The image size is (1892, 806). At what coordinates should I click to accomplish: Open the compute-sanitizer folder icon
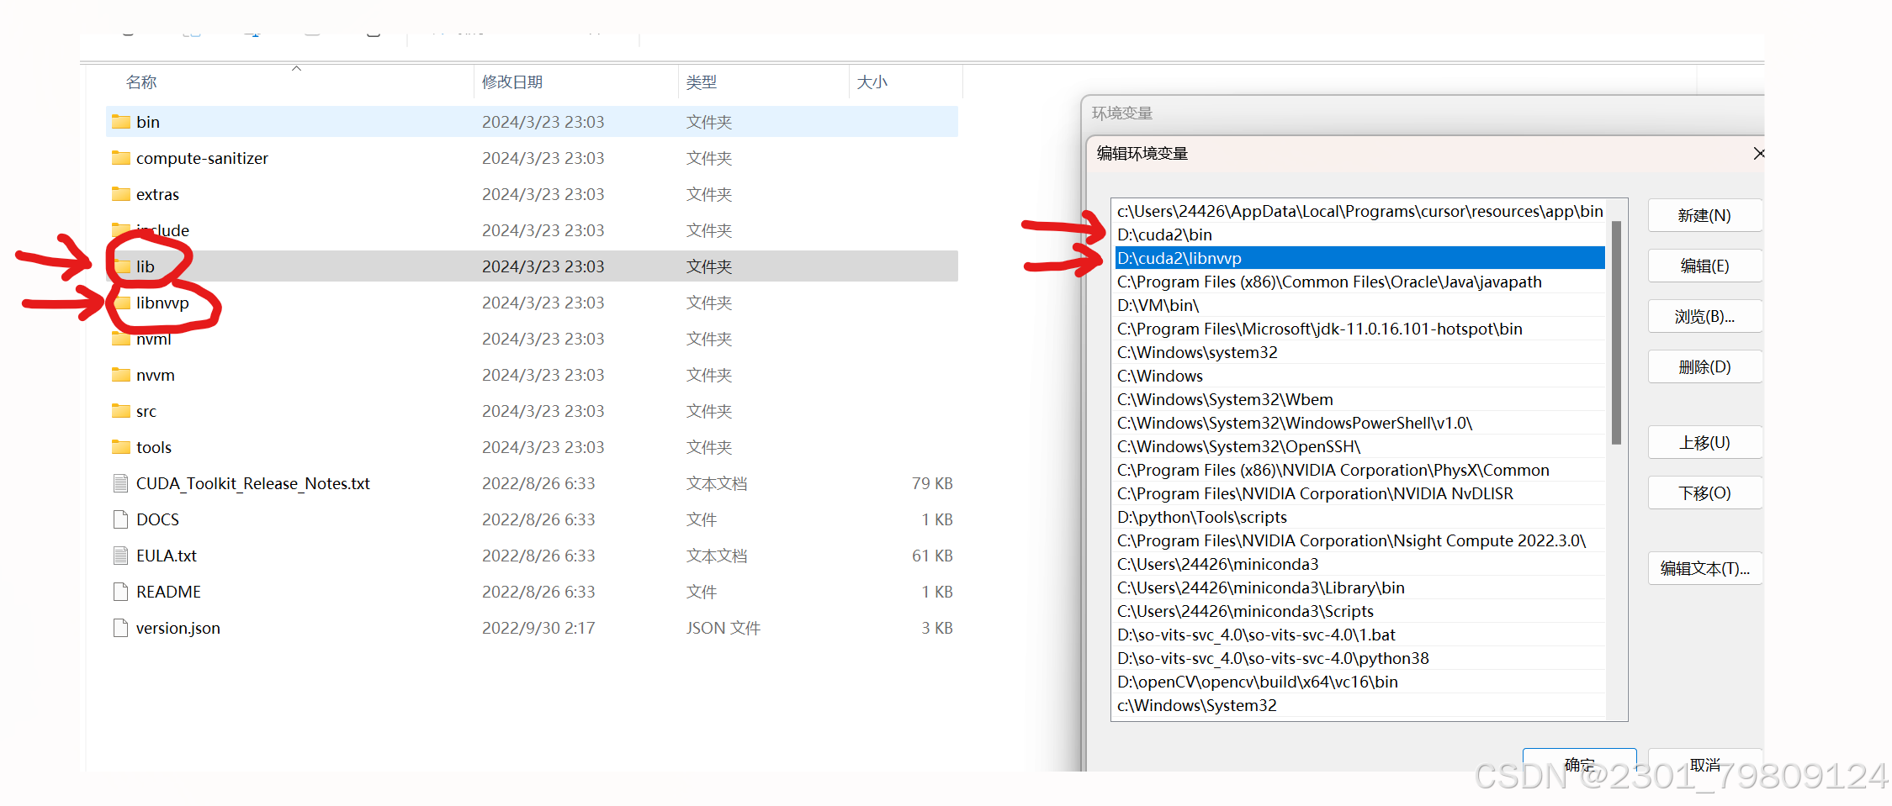[121, 158]
